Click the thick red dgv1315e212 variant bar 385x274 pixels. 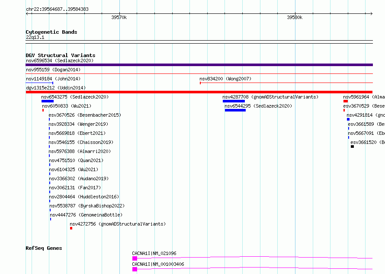(199, 92)
